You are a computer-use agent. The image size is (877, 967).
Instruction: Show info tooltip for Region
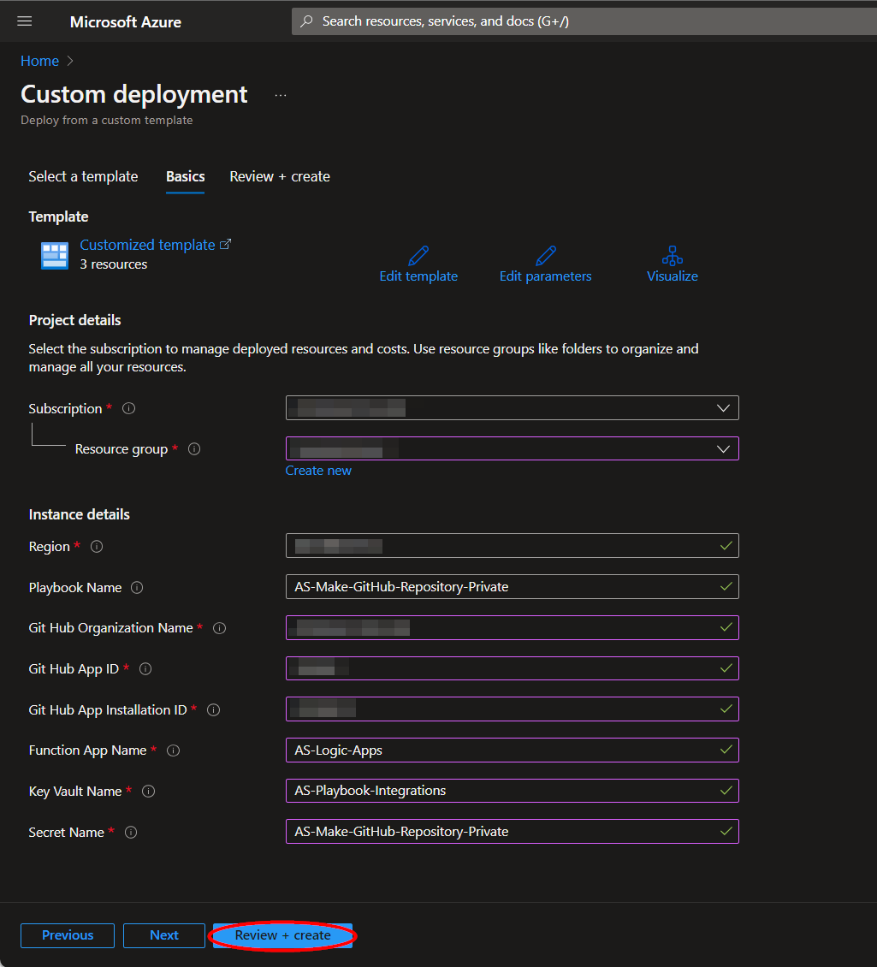point(97,547)
